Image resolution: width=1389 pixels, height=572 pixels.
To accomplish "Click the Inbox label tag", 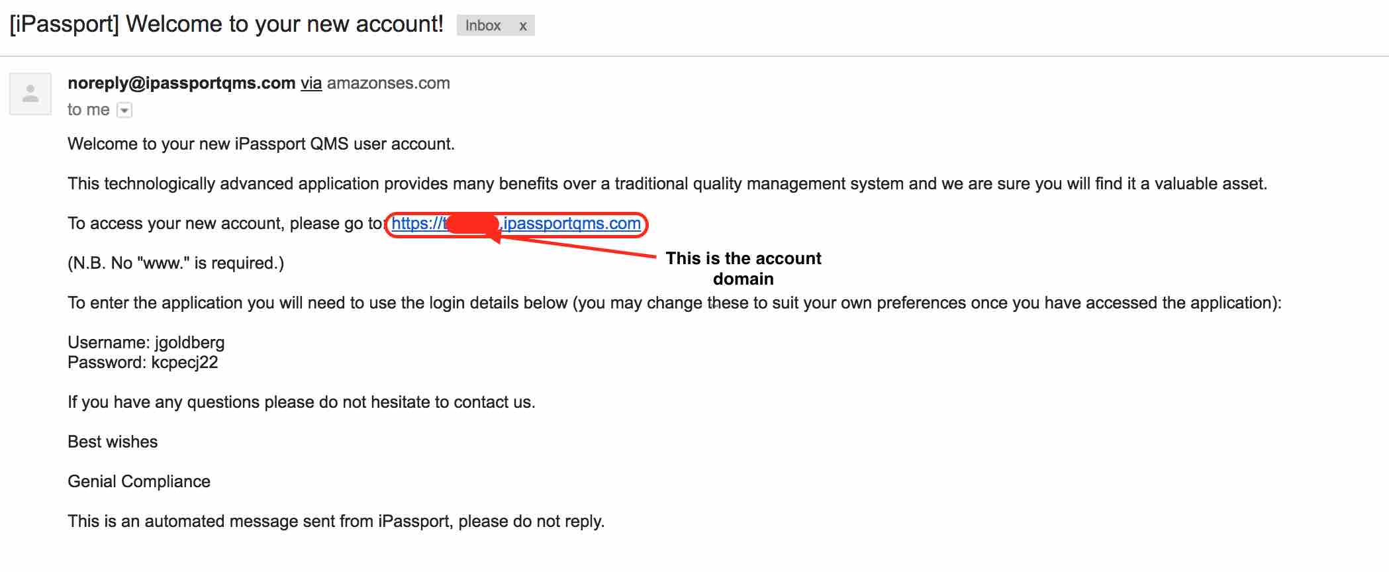I will tap(483, 26).
